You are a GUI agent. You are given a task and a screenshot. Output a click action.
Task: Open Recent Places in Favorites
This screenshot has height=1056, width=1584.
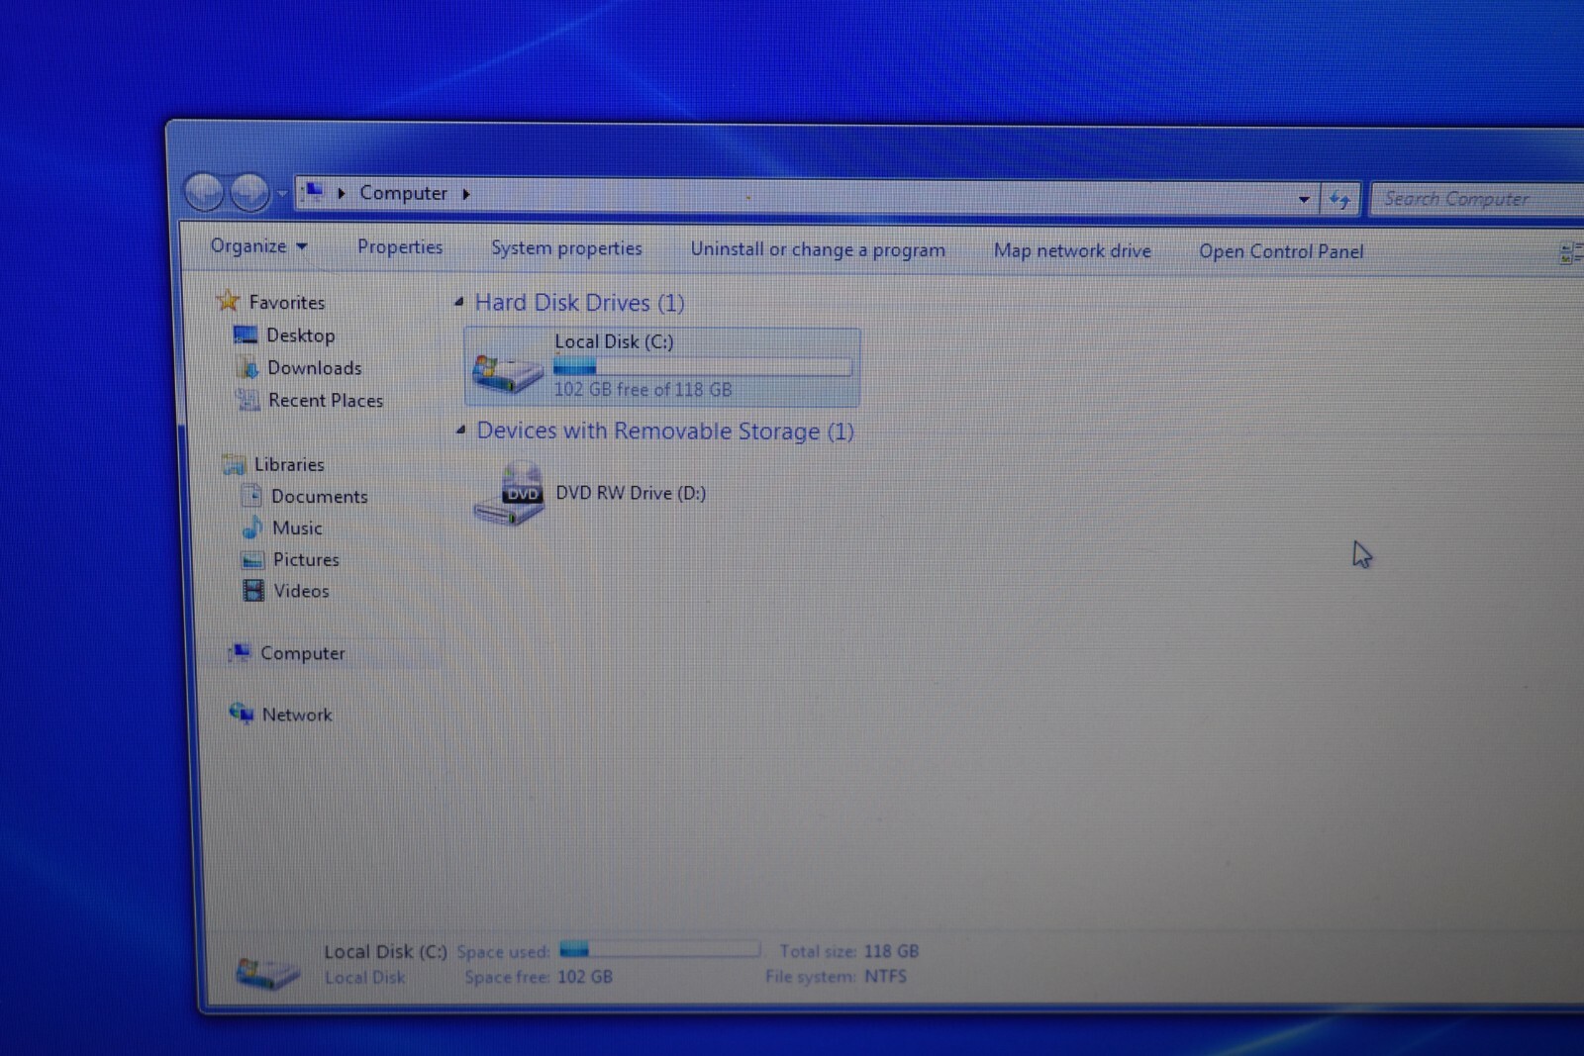pyautogui.click(x=326, y=400)
